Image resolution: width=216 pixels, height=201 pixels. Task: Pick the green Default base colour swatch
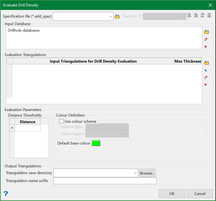(96, 143)
